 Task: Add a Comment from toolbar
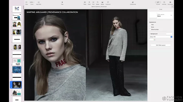108,2
